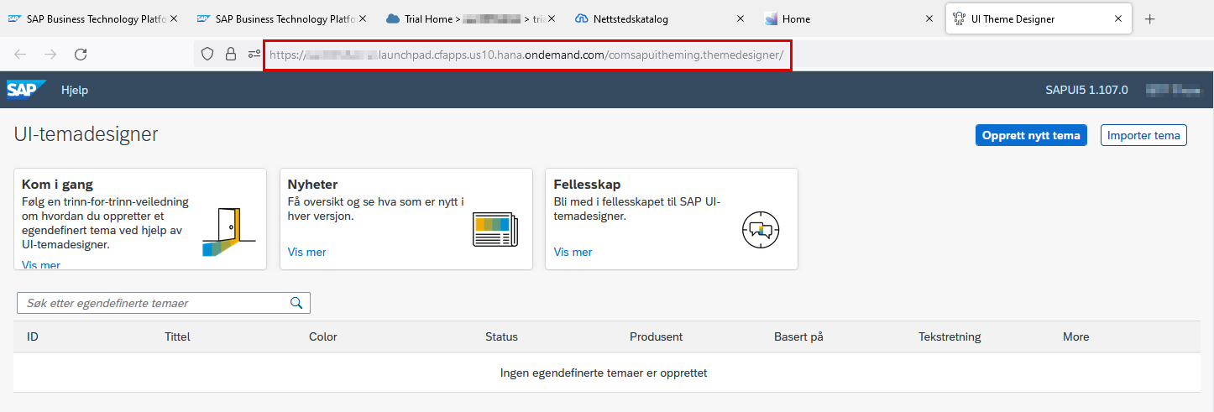This screenshot has width=1214, height=412.
Task: Click the Status column header
Action: click(x=501, y=336)
